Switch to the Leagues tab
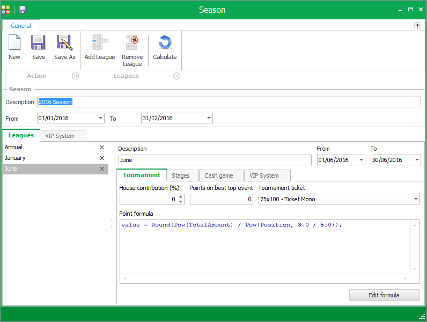The image size is (427, 322). [x=21, y=135]
